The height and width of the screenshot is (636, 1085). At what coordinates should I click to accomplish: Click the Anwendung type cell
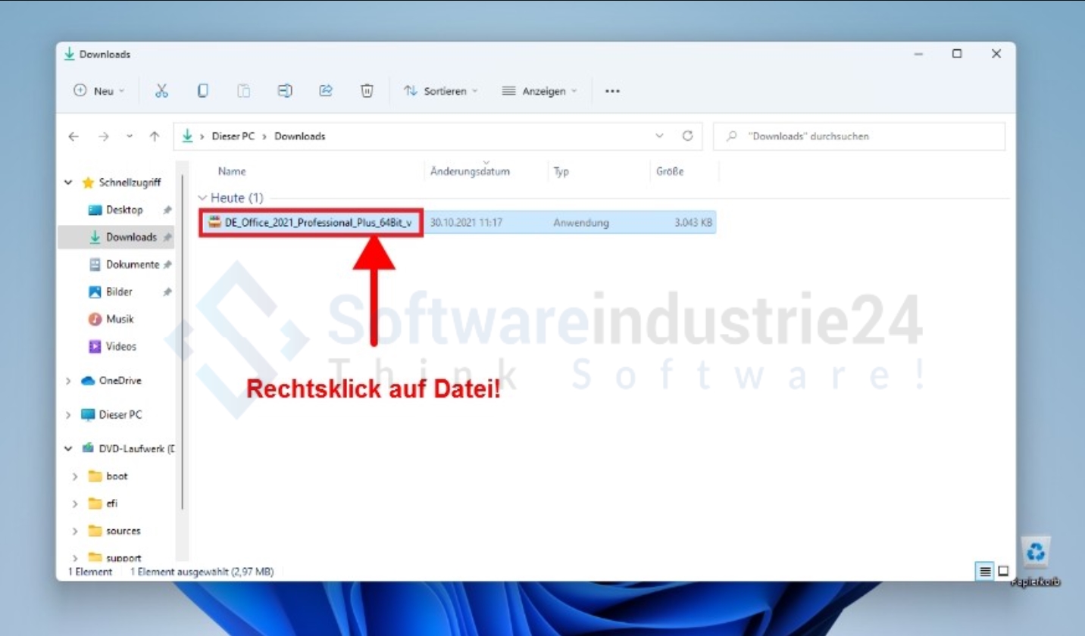[581, 223]
